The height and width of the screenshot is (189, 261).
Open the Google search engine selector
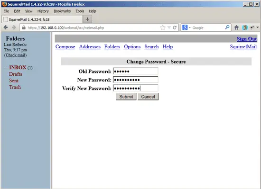(186, 27)
